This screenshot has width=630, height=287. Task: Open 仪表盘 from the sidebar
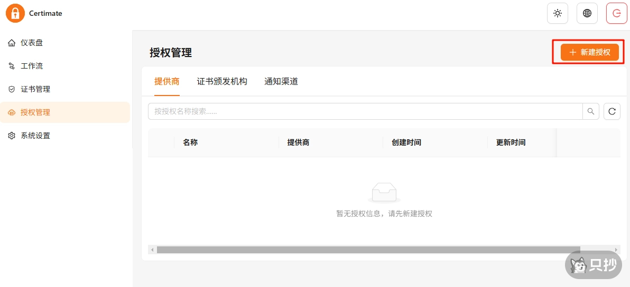click(x=32, y=43)
